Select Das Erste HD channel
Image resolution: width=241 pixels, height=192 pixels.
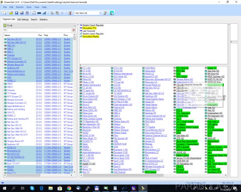coord(182,135)
